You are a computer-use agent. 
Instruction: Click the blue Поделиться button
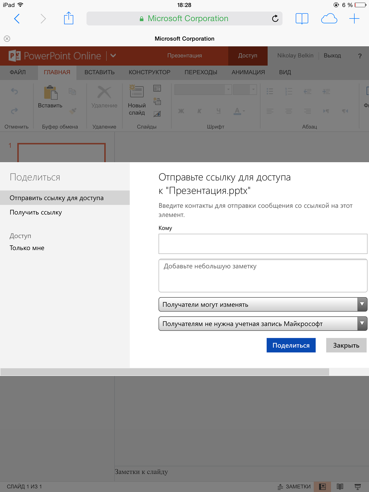[x=291, y=345]
